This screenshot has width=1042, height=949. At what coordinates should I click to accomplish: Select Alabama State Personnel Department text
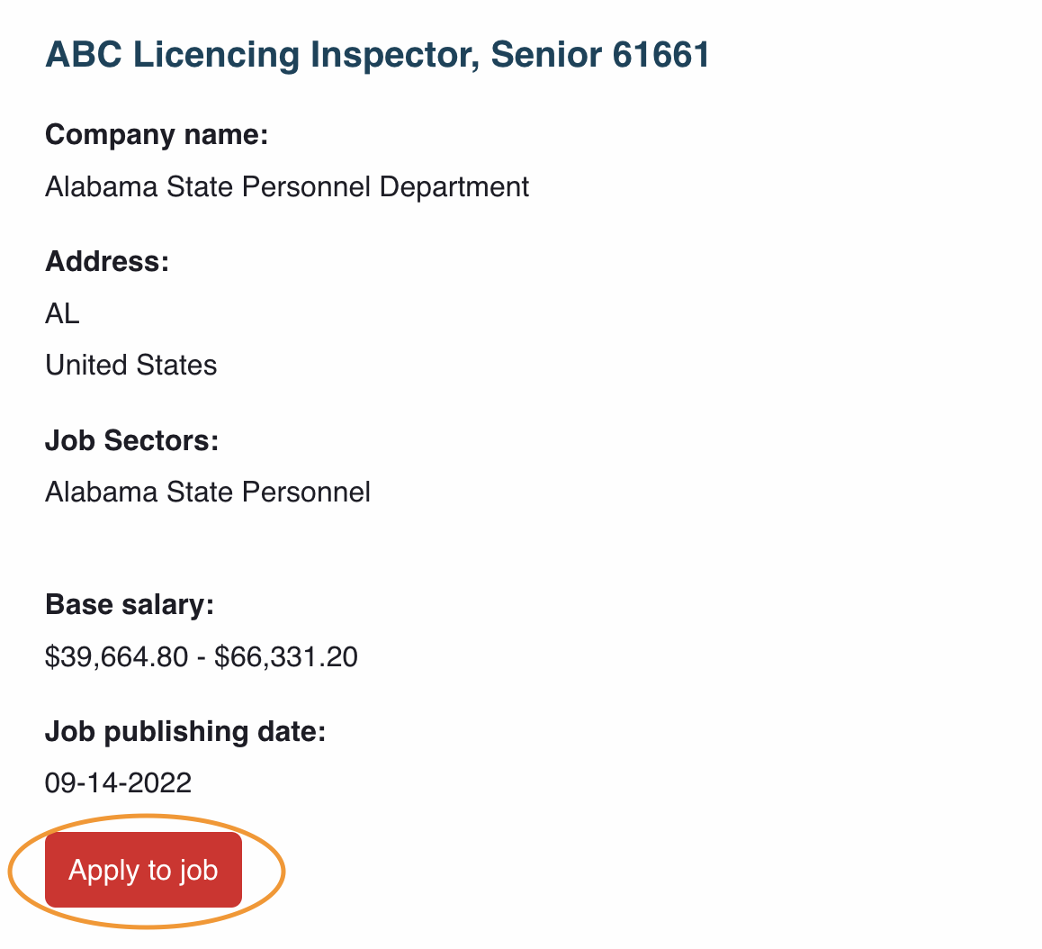pyautogui.click(x=287, y=187)
